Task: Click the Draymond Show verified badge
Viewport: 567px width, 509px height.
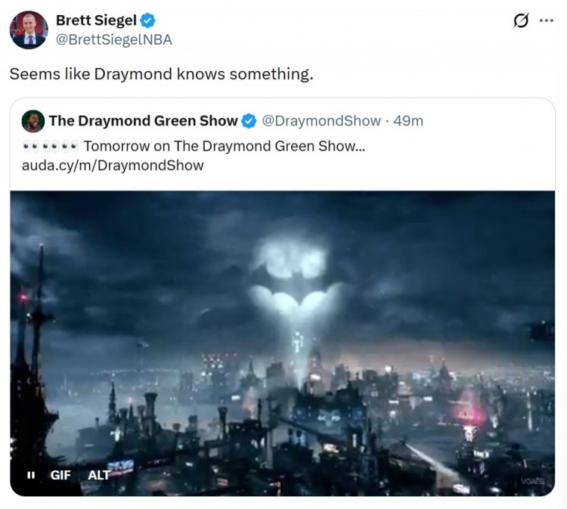Action: 249,121
